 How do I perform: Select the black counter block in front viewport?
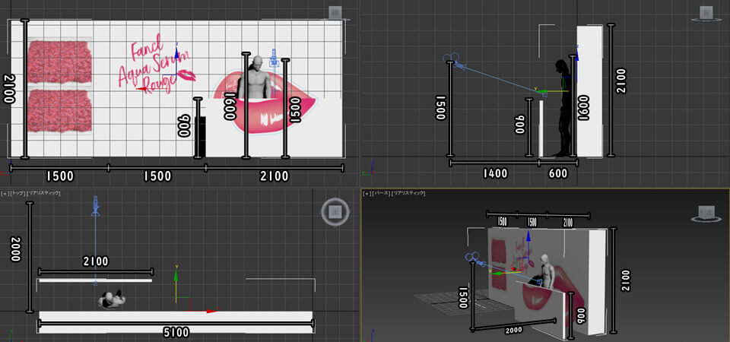click(200, 137)
